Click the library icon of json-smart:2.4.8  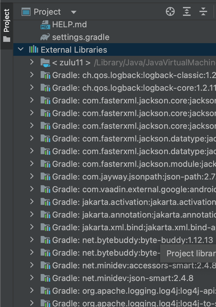(x=45, y=278)
